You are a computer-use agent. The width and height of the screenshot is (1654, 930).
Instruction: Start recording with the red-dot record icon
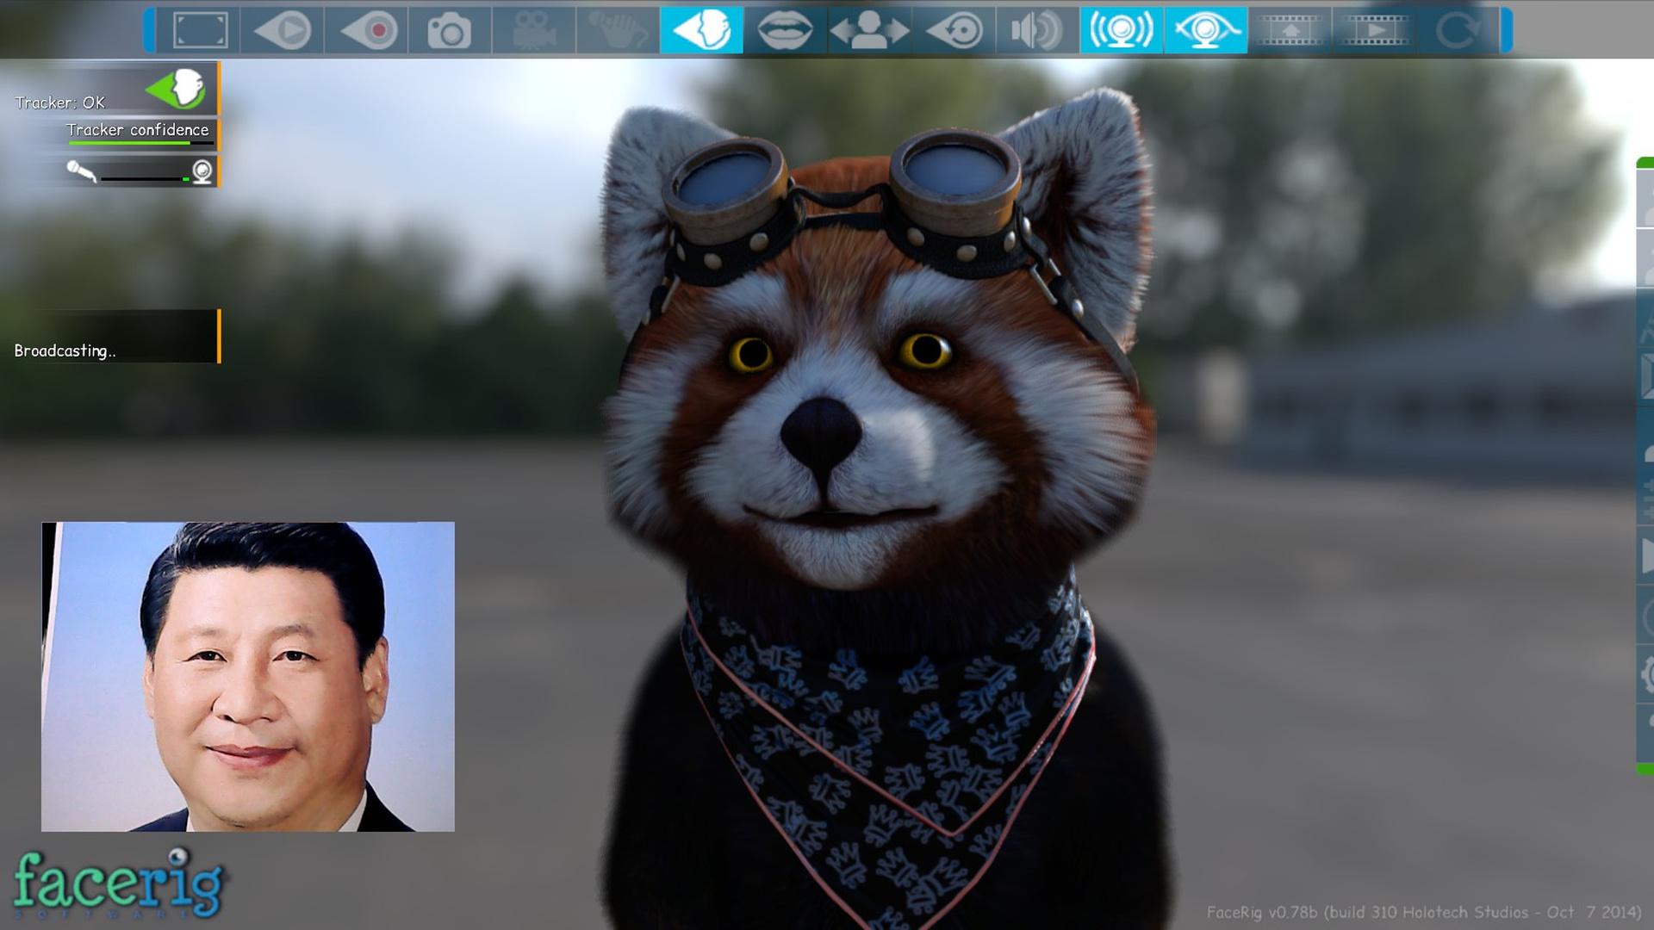(369, 30)
